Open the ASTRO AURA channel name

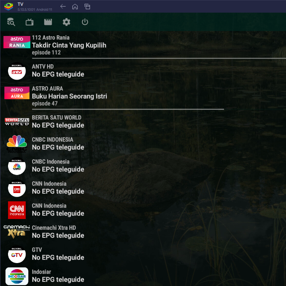point(47,89)
